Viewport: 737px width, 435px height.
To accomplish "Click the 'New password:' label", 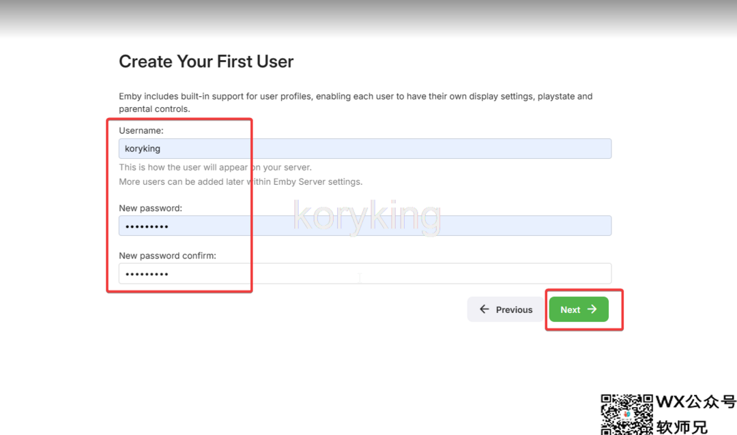I will click(150, 208).
